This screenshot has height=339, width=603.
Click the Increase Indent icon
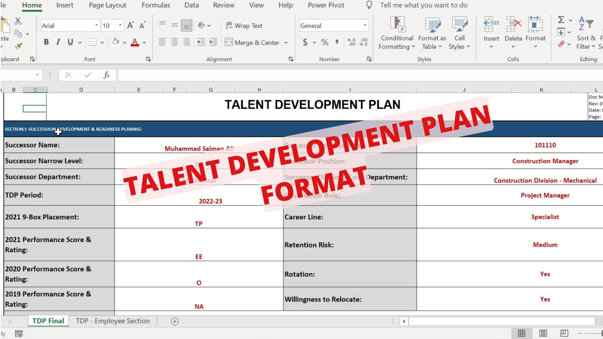(213, 42)
